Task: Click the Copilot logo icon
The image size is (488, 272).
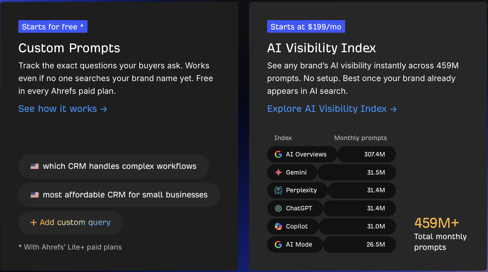Action: [278, 226]
